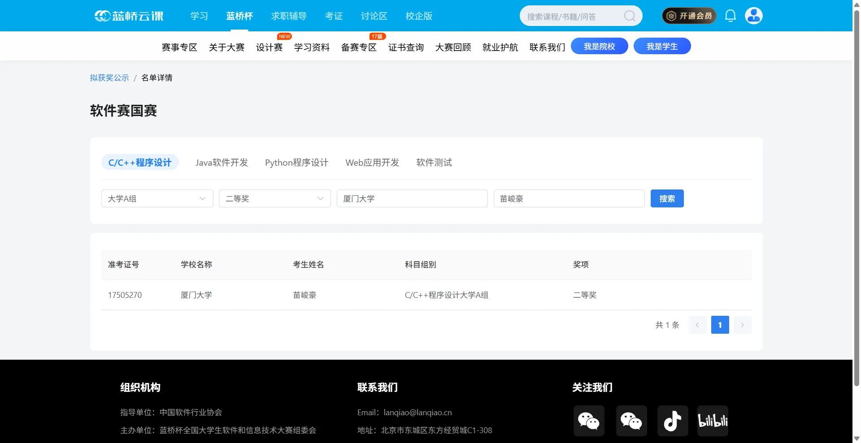Click the 奖项 column header
The image size is (861, 443).
pyautogui.click(x=581, y=265)
